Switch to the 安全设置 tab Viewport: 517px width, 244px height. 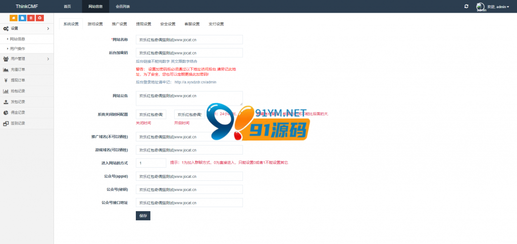[168, 24]
